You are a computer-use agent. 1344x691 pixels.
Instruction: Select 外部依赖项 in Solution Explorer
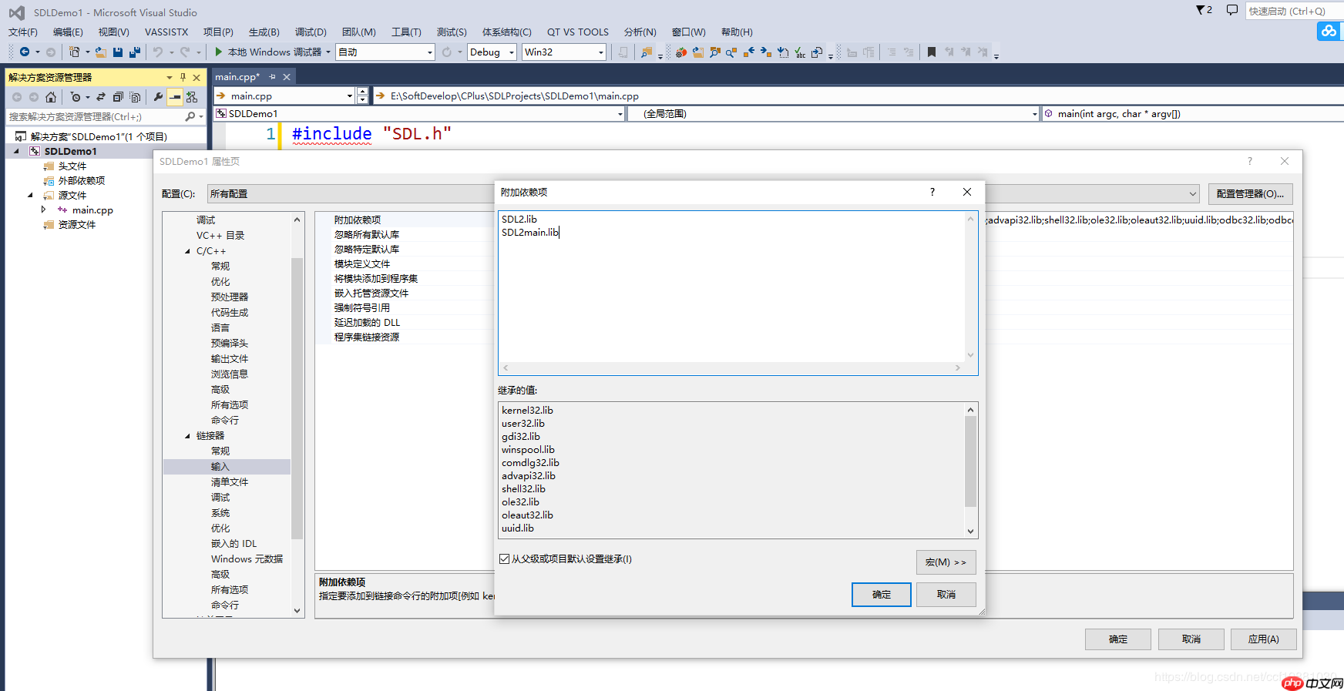[x=82, y=181]
